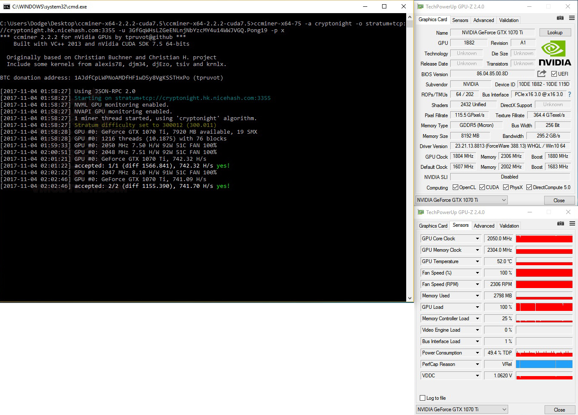Image resolution: width=578 pixels, height=415 pixels.
Task: Maximize the cmd.exe window
Action: (384, 6)
